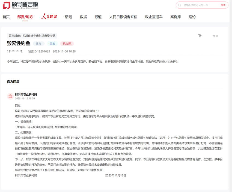Select 话题 in the navigation menu

[69, 17]
